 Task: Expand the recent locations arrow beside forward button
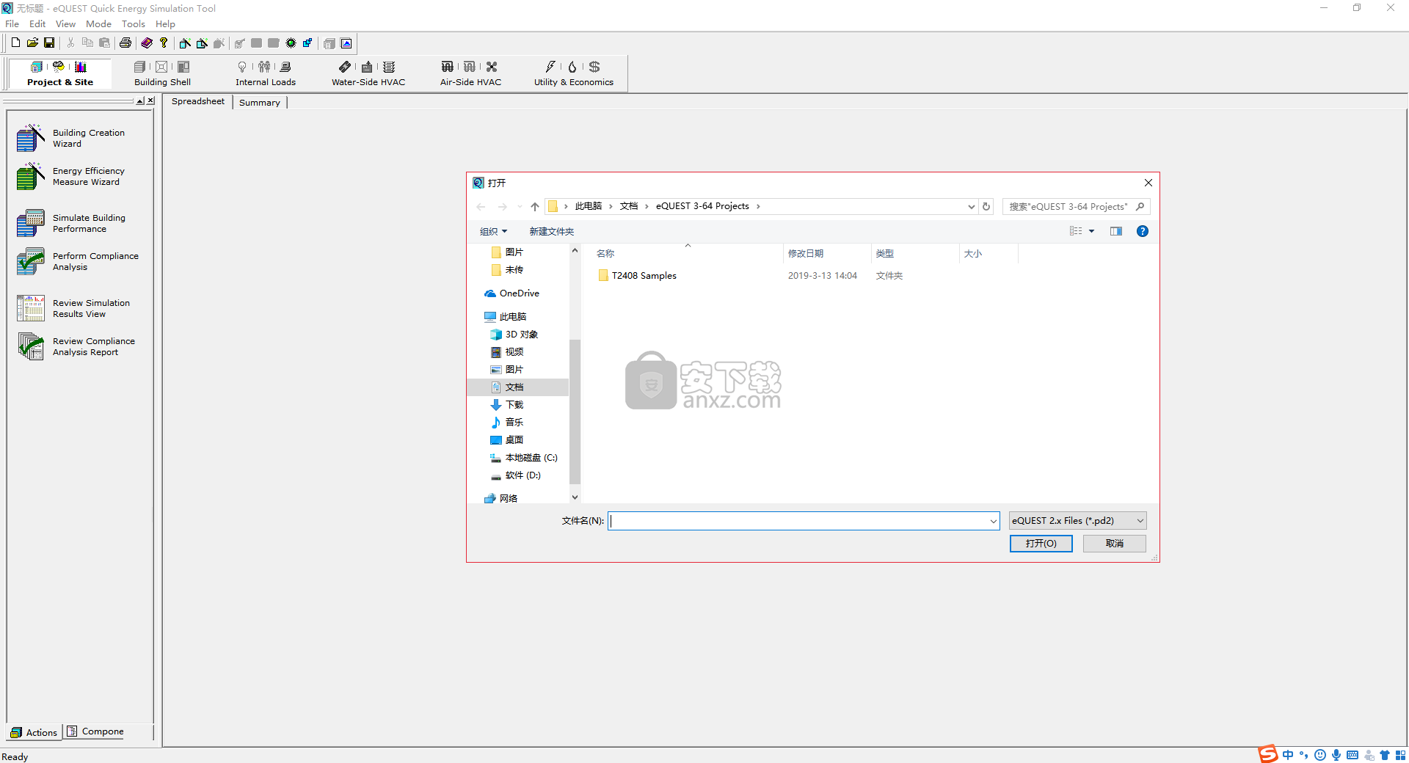520,206
